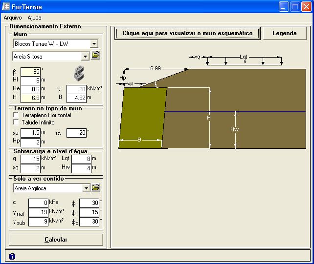Click the 6.99 dimension label in diagram
This screenshot has width=314, height=264.
[156, 68]
